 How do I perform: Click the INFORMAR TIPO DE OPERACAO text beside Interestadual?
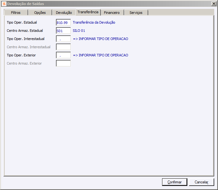(100, 39)
